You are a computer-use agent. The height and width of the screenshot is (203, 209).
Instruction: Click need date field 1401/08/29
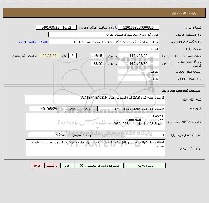(48, 108)
